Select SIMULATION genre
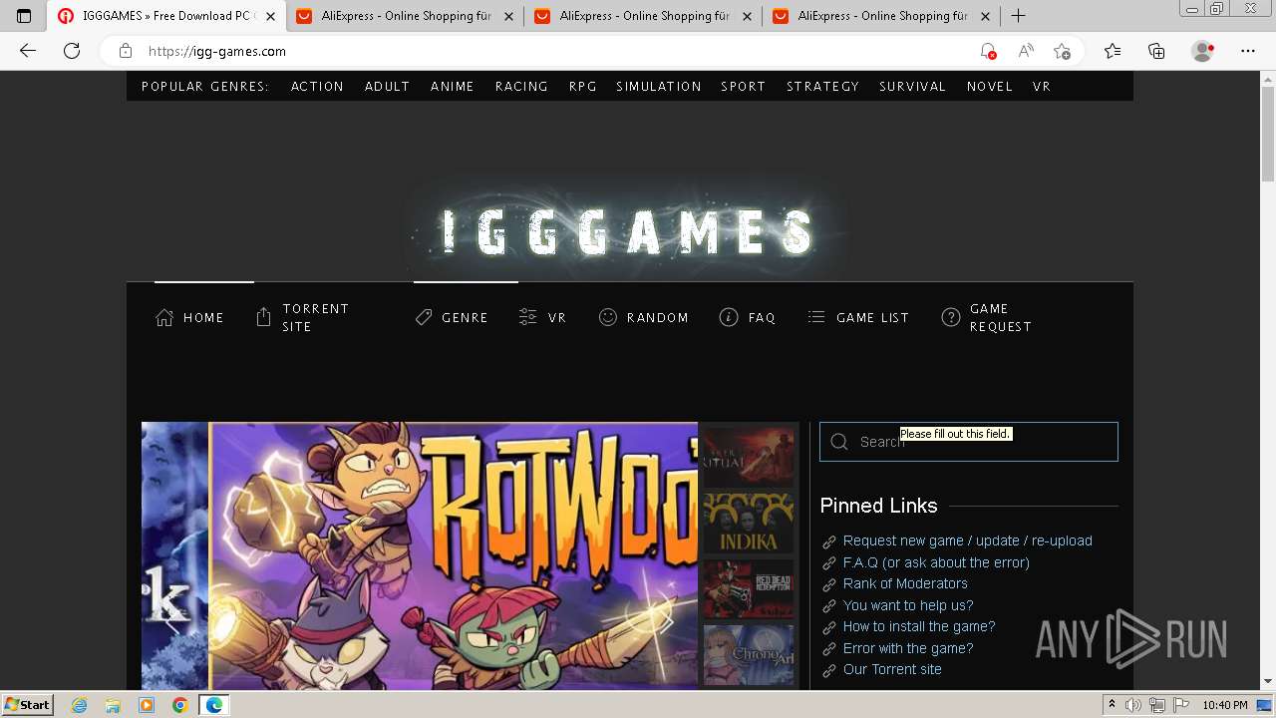 click(659, 87)
